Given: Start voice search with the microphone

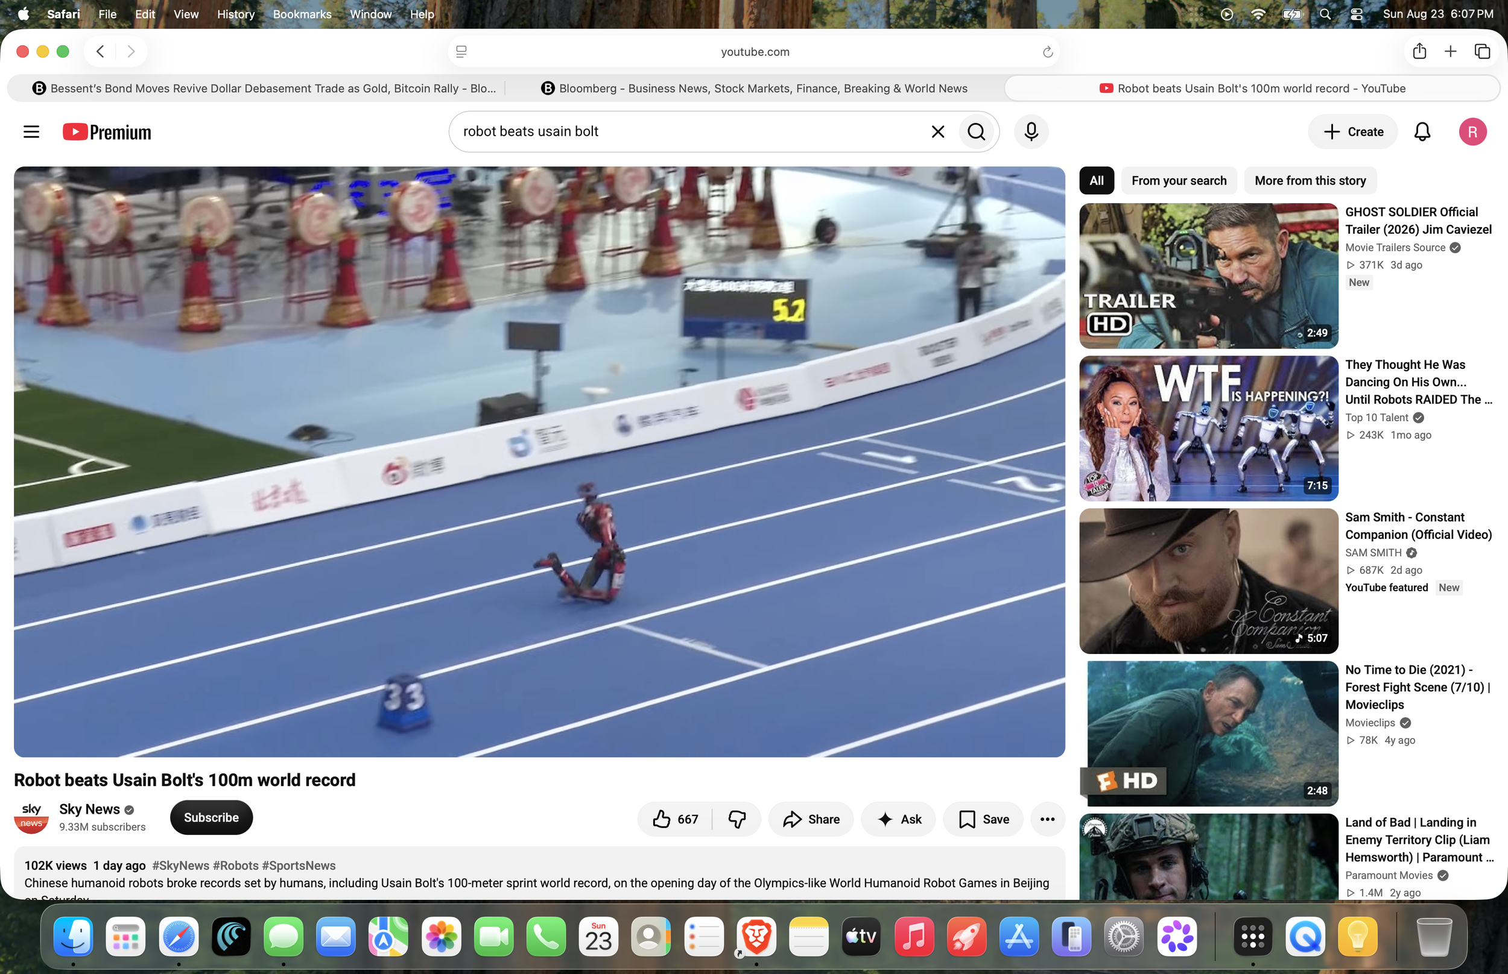Looking at the screenshot, I should (x=1031, y=131).
